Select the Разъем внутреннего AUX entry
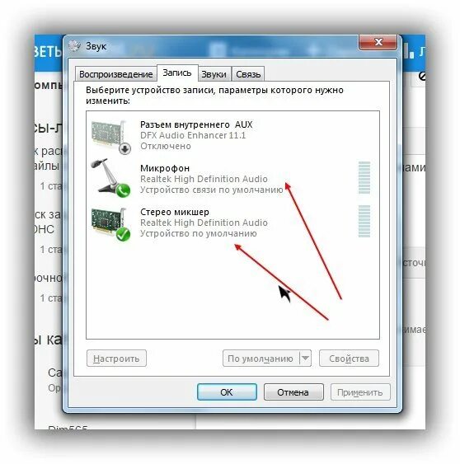 pos(196,124)
